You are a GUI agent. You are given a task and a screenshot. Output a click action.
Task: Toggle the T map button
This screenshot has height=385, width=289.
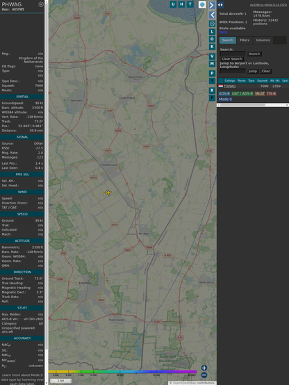point(190,4)
